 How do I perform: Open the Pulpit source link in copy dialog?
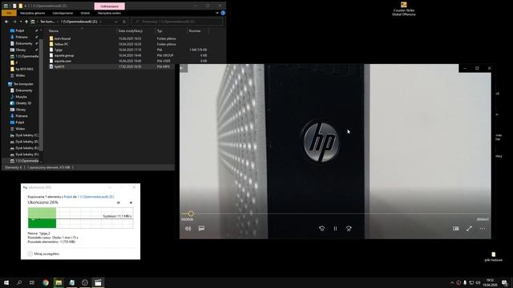68,197
